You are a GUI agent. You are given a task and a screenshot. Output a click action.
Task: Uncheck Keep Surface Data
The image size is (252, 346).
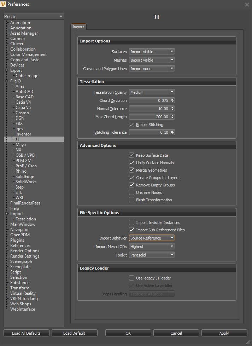click(131, 155)
